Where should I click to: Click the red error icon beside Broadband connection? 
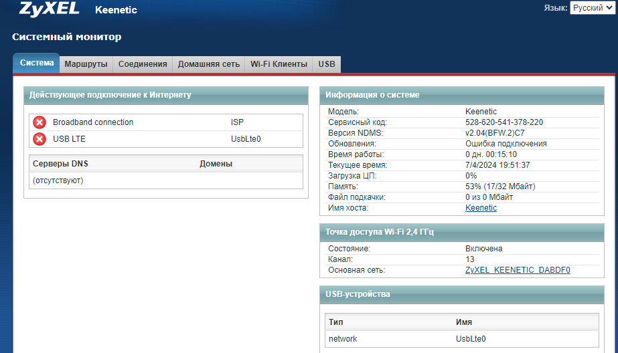tap(40, 122)
